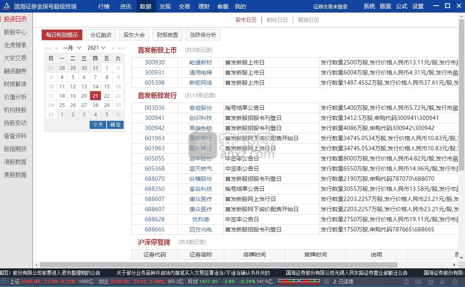Go to next year with >> arrow
Image resolution: width=465 pixels, height=287 pixels.
point(121,48)
